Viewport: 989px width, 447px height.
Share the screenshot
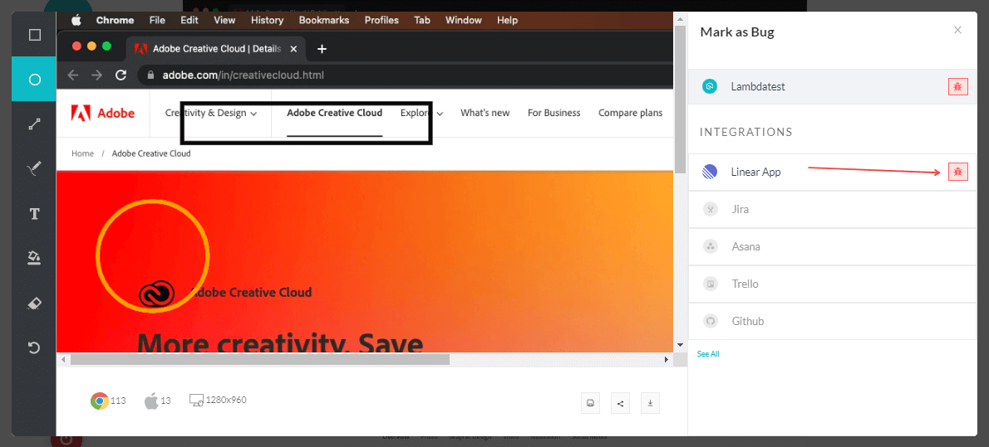(620, 403)
